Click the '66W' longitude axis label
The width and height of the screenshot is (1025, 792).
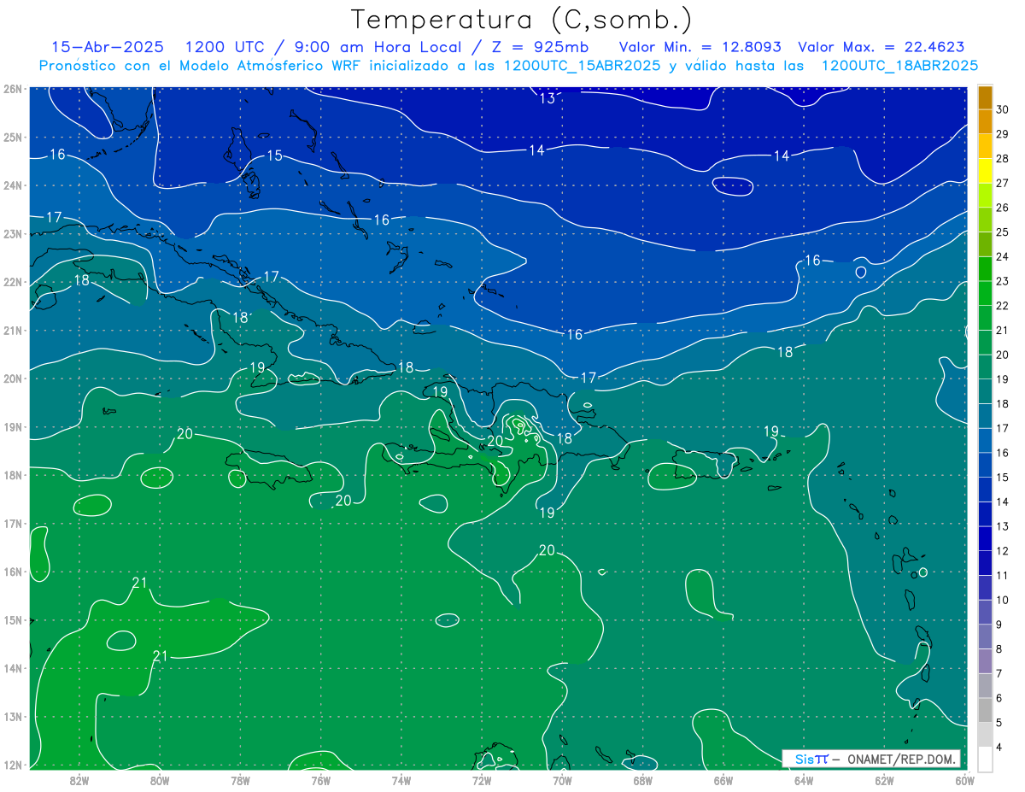tap(723, 780)
